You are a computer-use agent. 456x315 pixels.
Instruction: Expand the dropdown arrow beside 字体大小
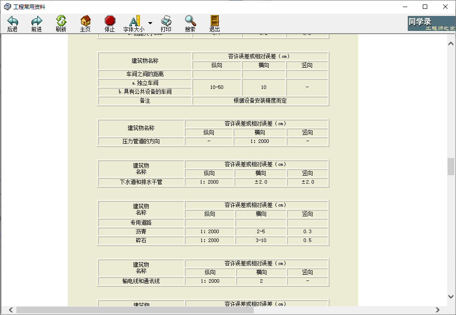point(150,23)
